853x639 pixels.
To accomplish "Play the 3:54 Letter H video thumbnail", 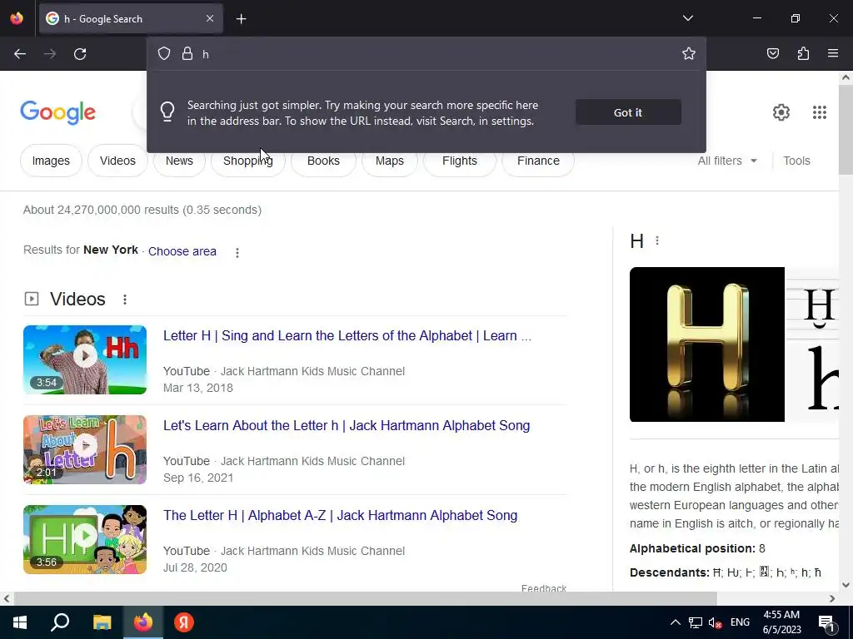I will (85, 359).
